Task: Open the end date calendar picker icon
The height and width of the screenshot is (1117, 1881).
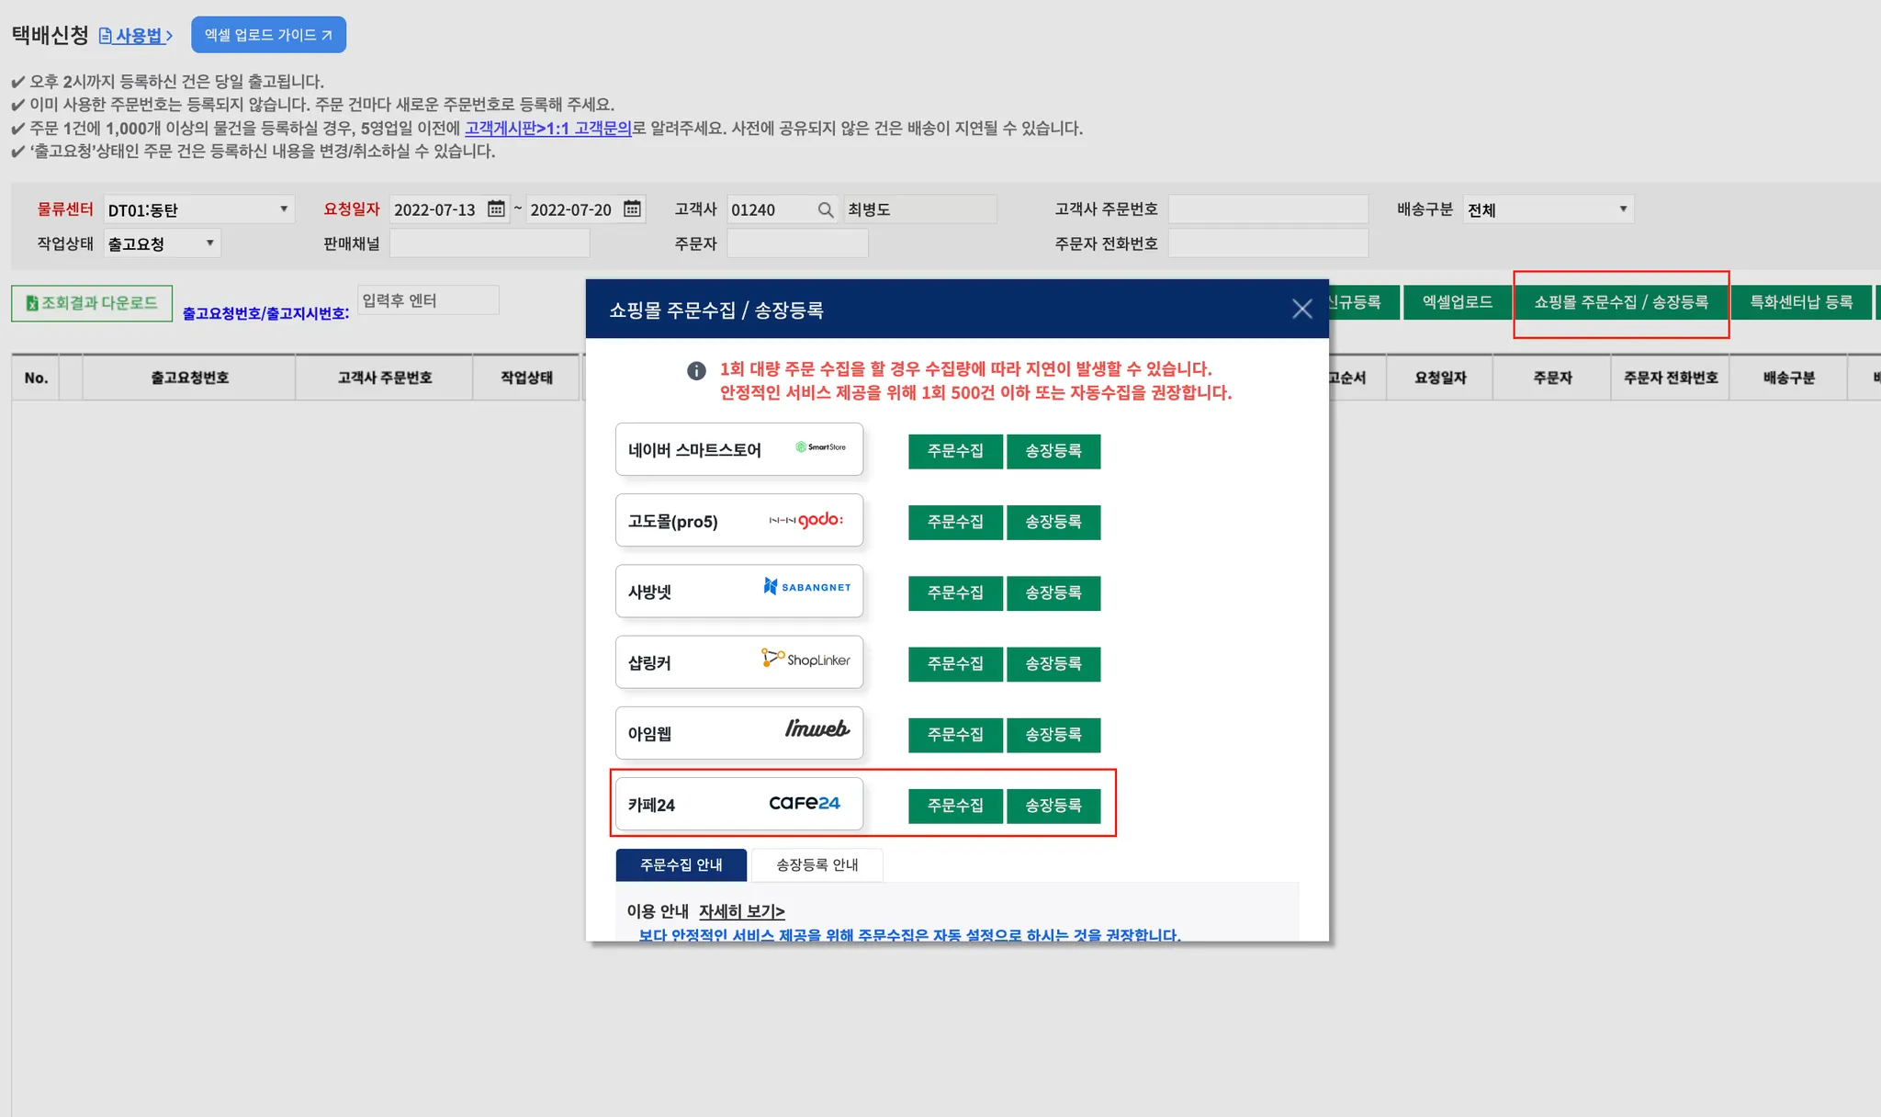Action: coord(632,209)
